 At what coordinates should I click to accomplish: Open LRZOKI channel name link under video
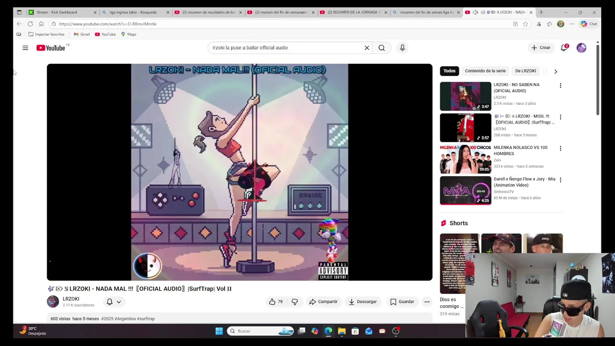pos(71,299)
